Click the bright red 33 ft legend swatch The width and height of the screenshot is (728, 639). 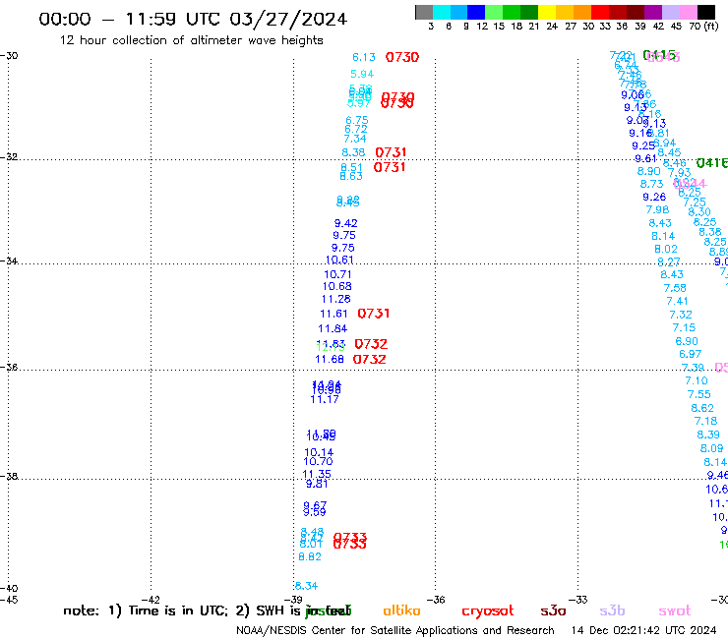(x=599, y=12)
